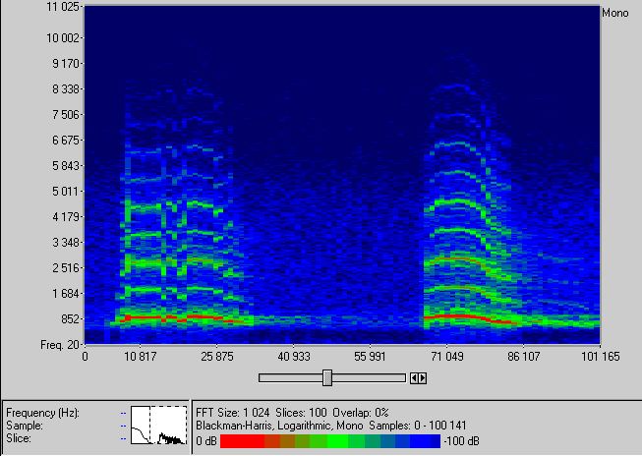Click the '40 933' sample axis label
This screenshot has width=642, height=456.
point(294,357)
